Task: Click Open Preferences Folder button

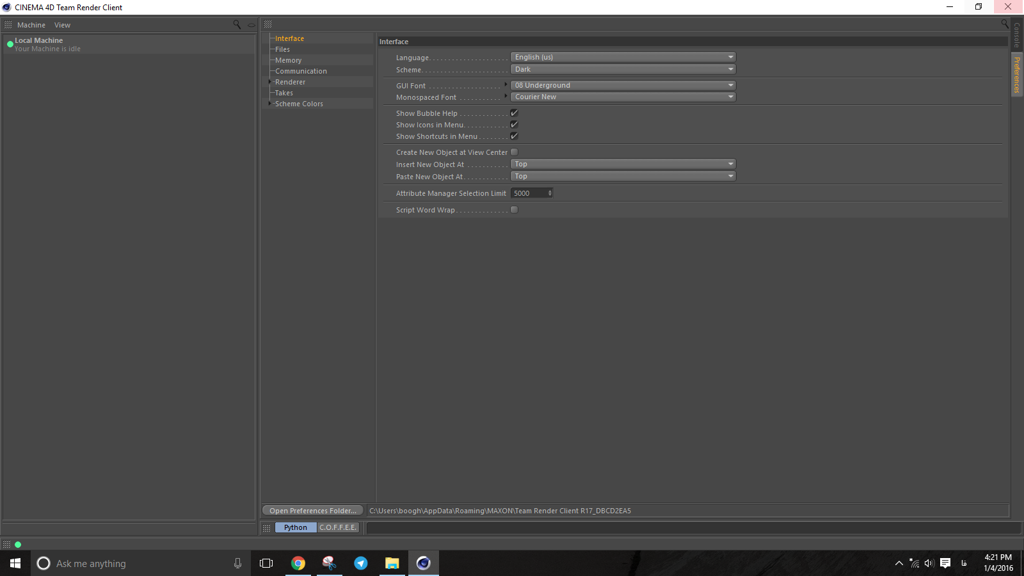Action: (313, 511)
